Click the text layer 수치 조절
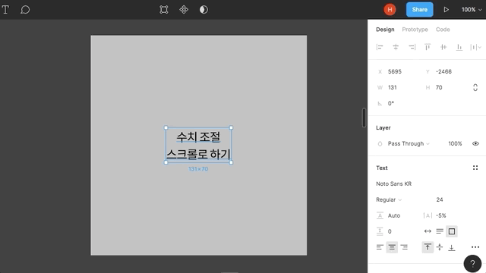Viewport: 486px width, 273px height. click(198, 136)
